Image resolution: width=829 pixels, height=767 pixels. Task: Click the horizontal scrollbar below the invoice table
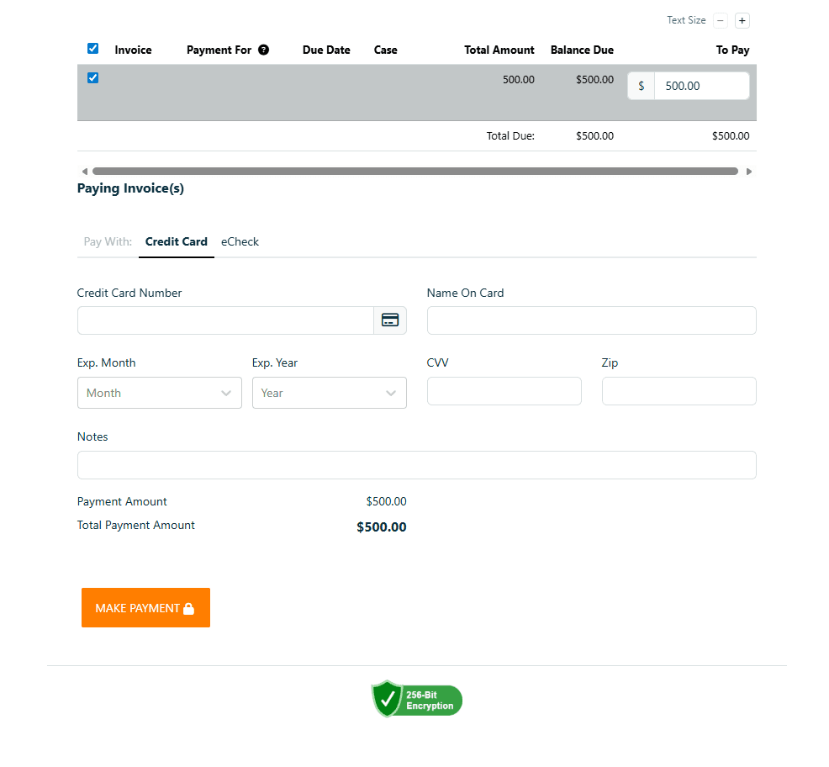click(416, 171)
